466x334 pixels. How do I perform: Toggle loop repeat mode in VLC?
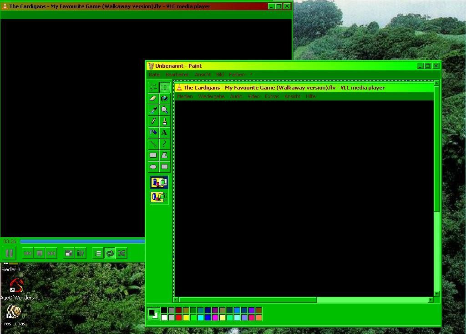[110, 253]
